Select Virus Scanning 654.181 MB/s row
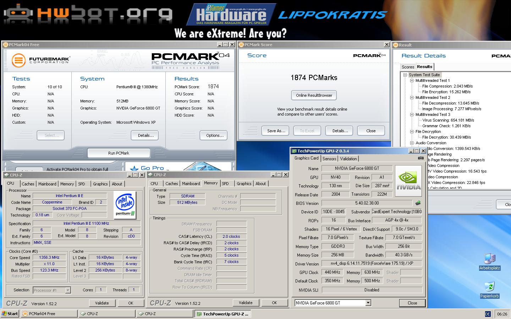The width and height of the screenshot is (511, 319). pos(448,120)
